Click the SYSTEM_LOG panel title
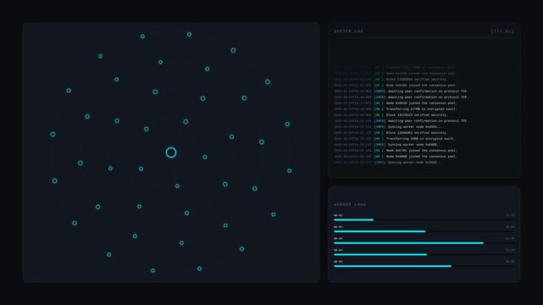 pyautogui.click(x=348, y=31)
